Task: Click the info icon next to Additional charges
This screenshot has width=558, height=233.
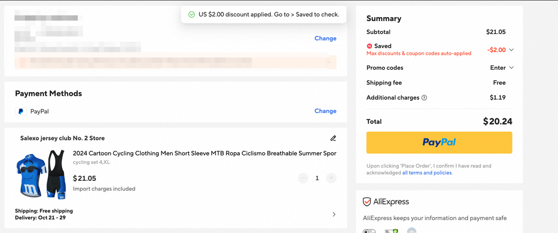Action: click(424, 98)
